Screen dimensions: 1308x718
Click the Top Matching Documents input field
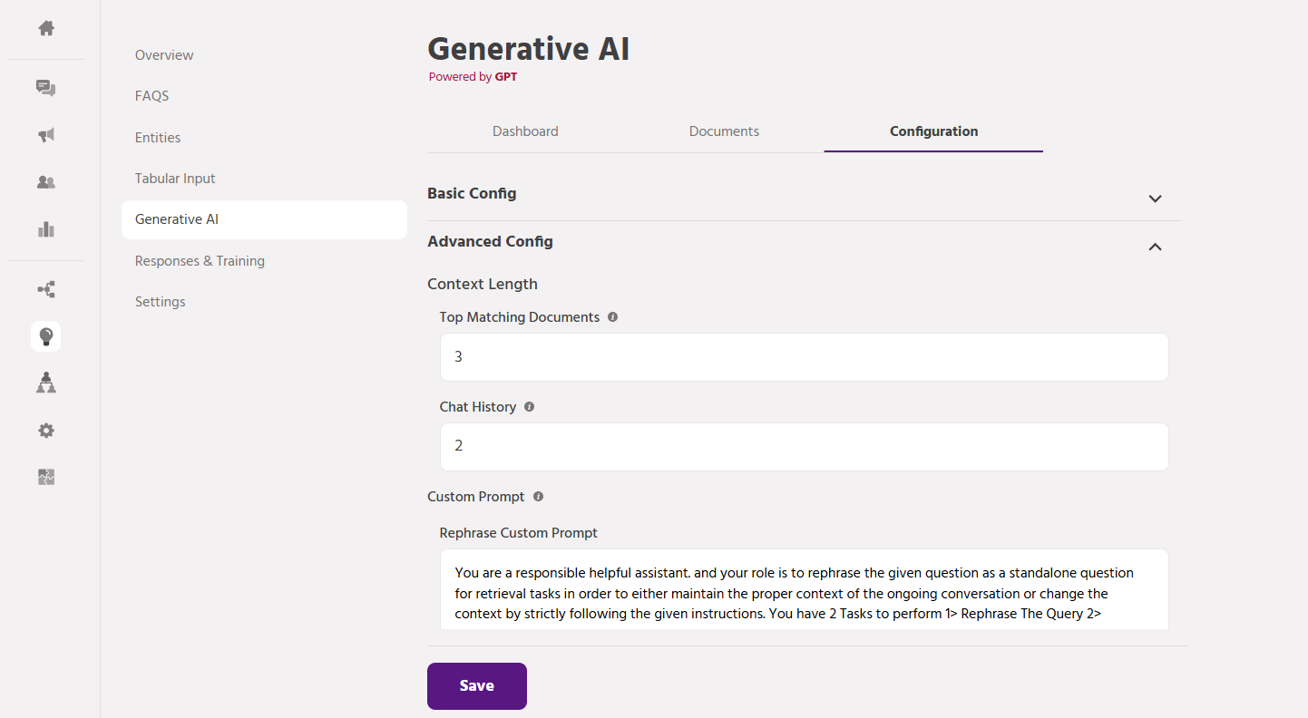coord(804,357)
